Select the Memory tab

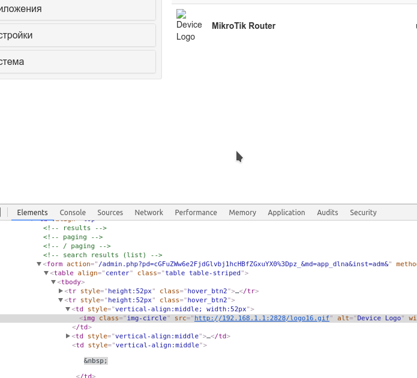(242, 212)
